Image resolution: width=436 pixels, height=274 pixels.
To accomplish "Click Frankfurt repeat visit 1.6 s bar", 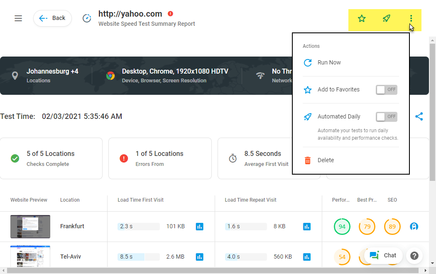I will 246,226.
